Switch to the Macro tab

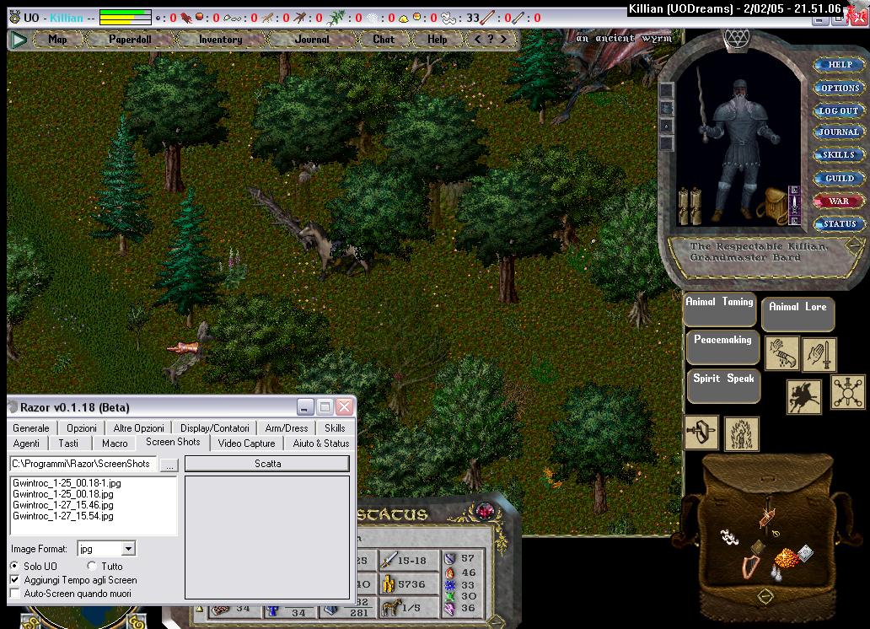[115, 443]
